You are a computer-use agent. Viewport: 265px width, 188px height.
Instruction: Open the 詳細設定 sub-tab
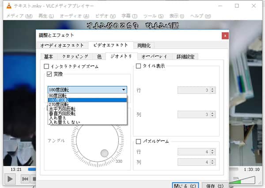[185, 57]
